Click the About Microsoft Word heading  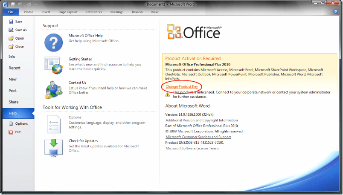(187, 106)
